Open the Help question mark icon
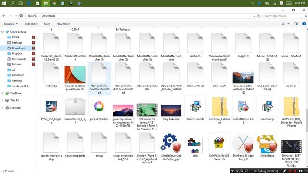The image size is (308, 173). coord(304,24)
